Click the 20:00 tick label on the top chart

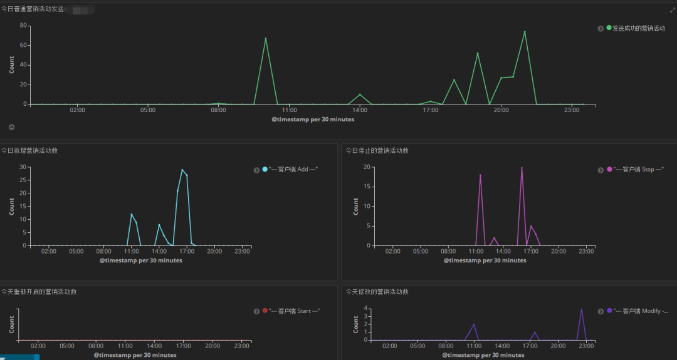tap(501, 110)
